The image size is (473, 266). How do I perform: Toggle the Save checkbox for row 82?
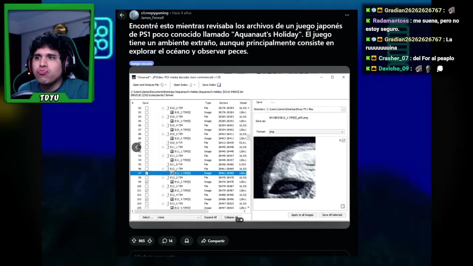(147, 108)
